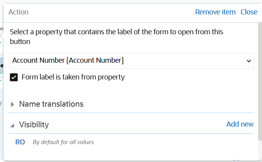This screenshot has height=162, width=262.
Task: Open the Account Number property dropdown
Action: [x=132, y=61]
